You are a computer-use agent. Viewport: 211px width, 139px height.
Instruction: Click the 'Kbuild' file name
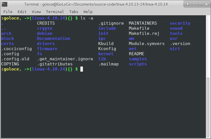point(106,44)
